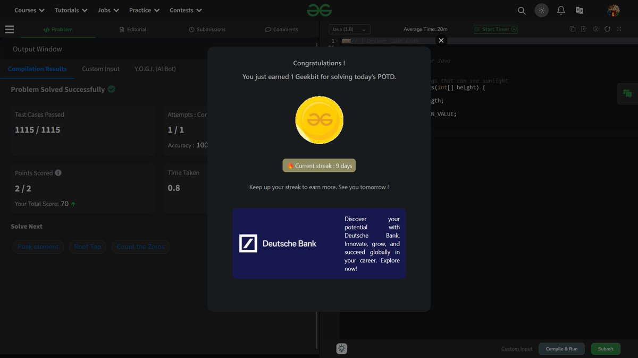Image resolution: width=638 pixels, height=358 pixels.
Task: Click the Current streak : 9 days badge
Action: pyautogui.click(x=319, y=165)
